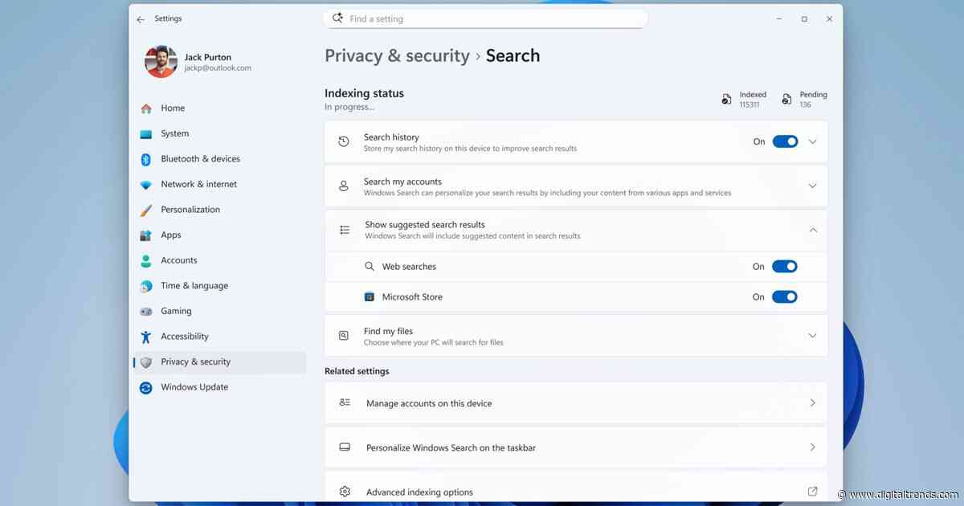Click jackp@outlook.com account email
964x506 pixels.
218,68
